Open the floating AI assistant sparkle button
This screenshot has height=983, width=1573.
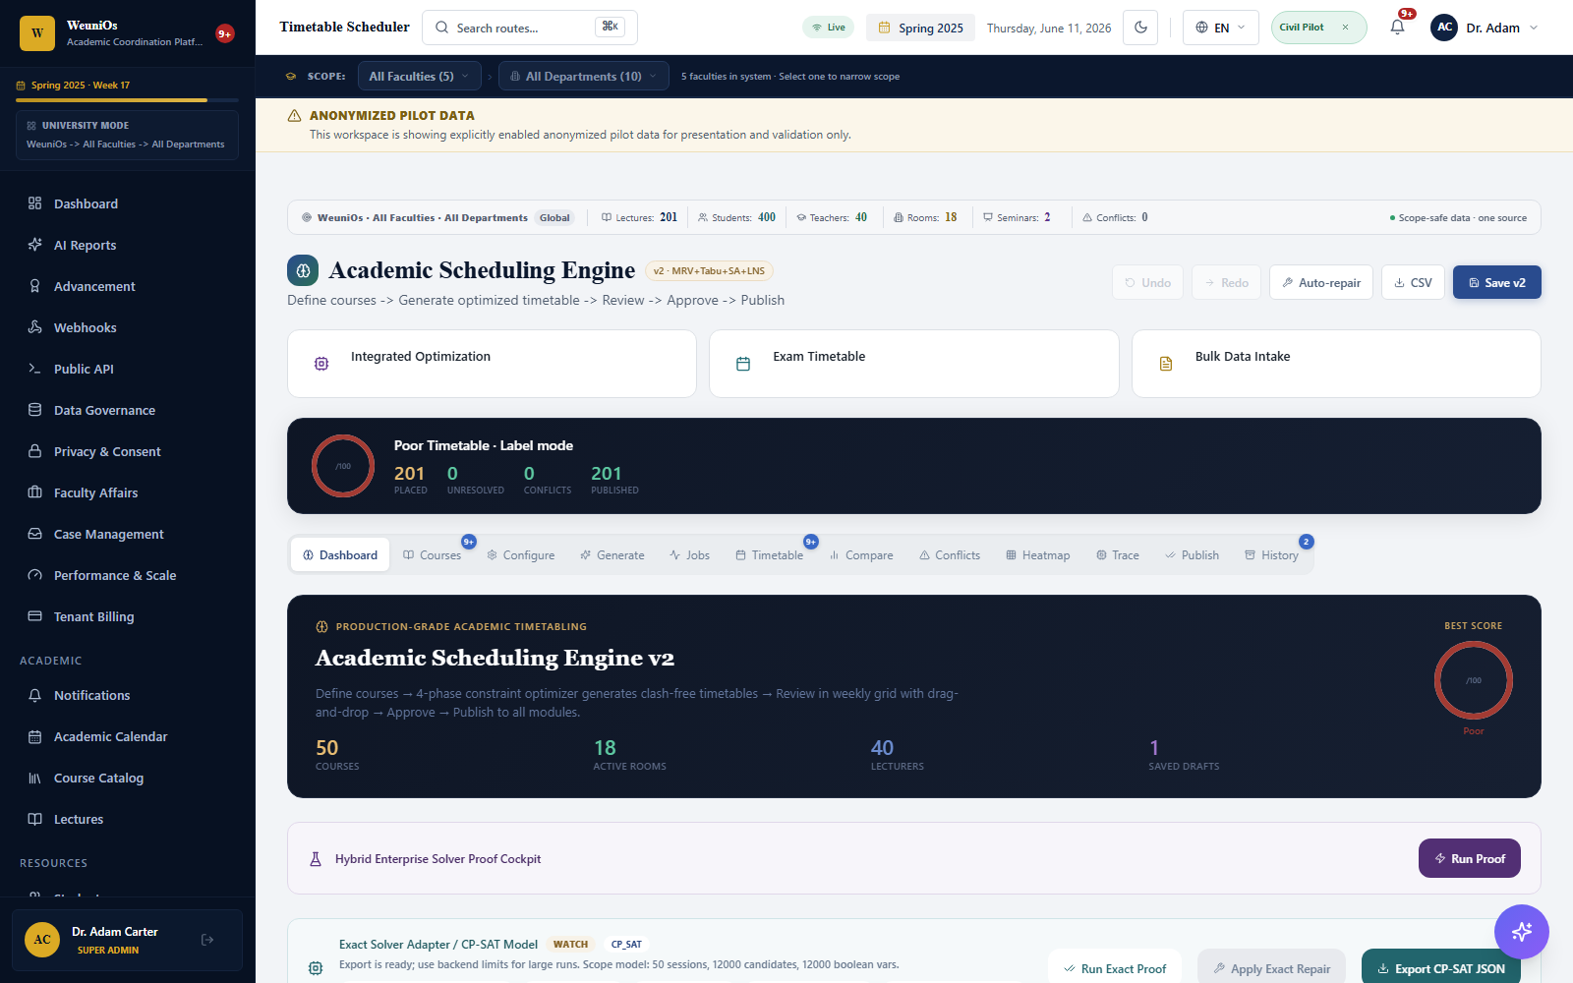coord(1522,932)
